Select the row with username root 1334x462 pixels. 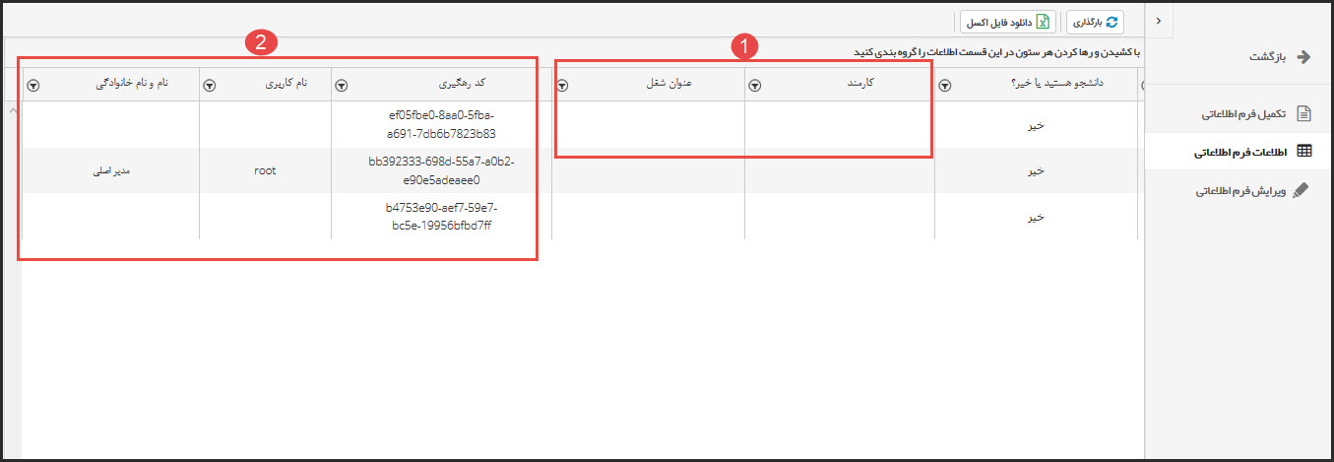pyautogui.click(x=264, y=170)
